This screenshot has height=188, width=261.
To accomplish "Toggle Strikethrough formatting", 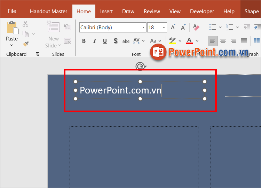I will (126, 41).
